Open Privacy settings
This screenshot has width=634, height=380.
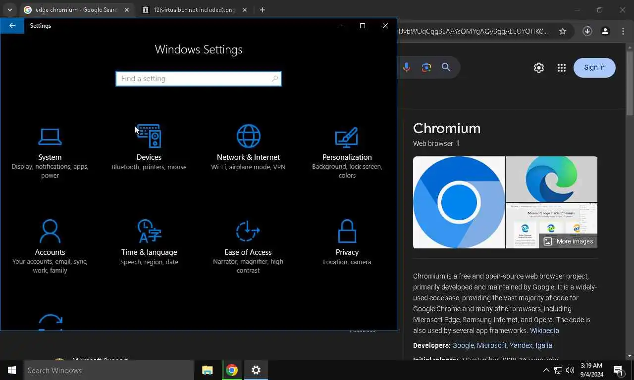347,243
